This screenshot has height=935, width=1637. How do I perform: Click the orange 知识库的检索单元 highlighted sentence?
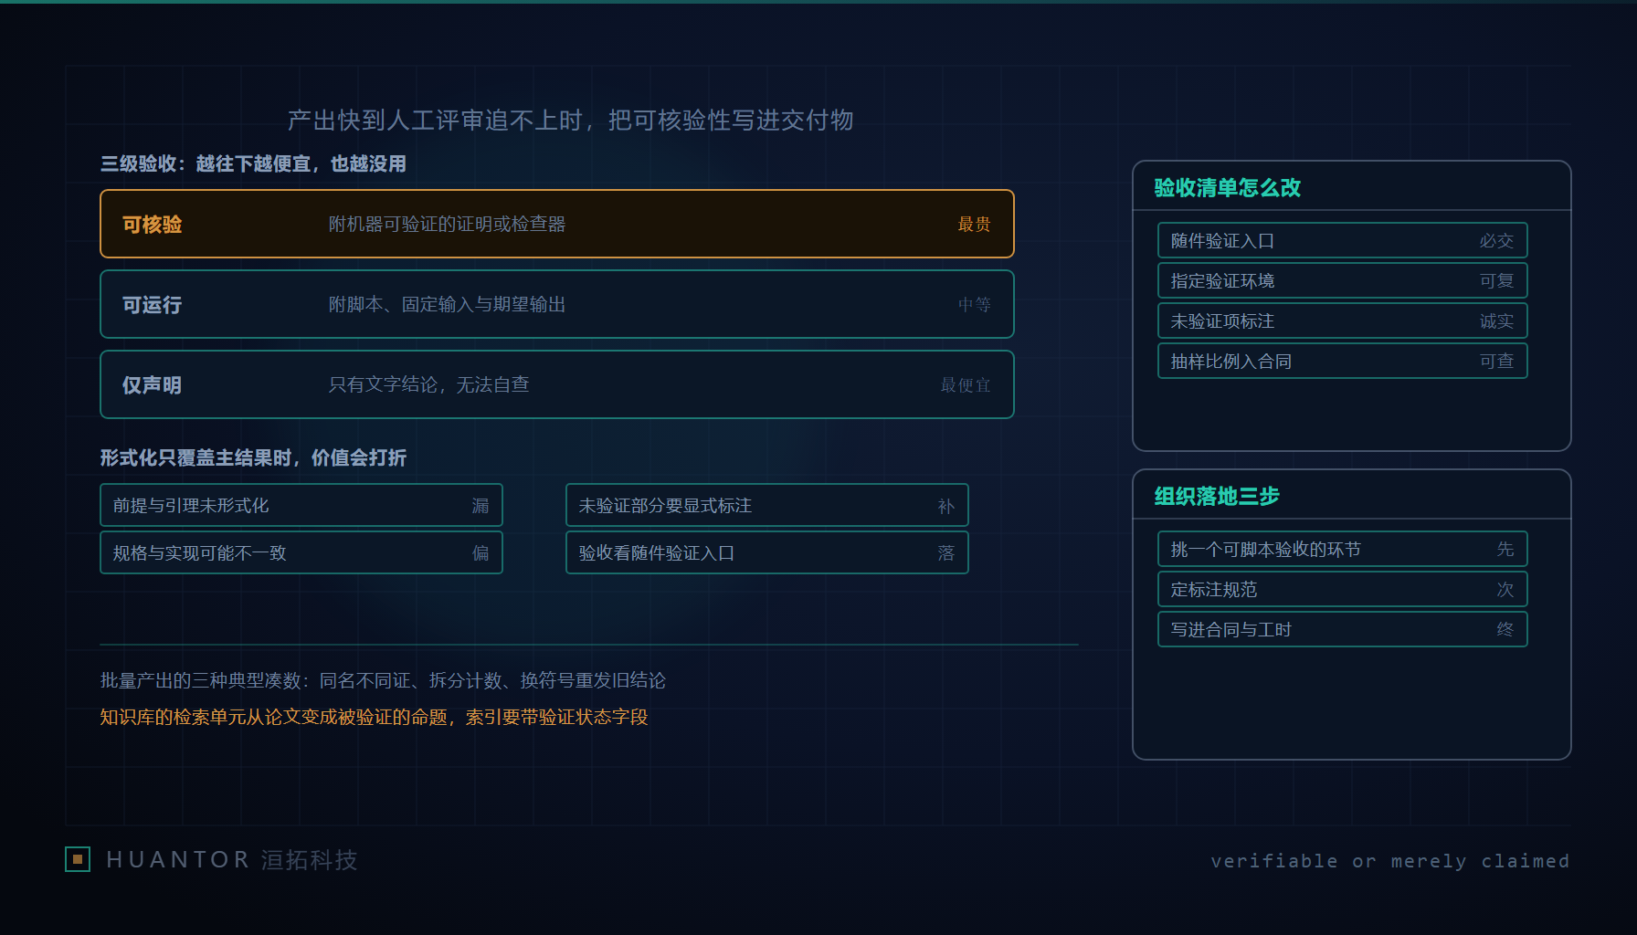(374, 717)
